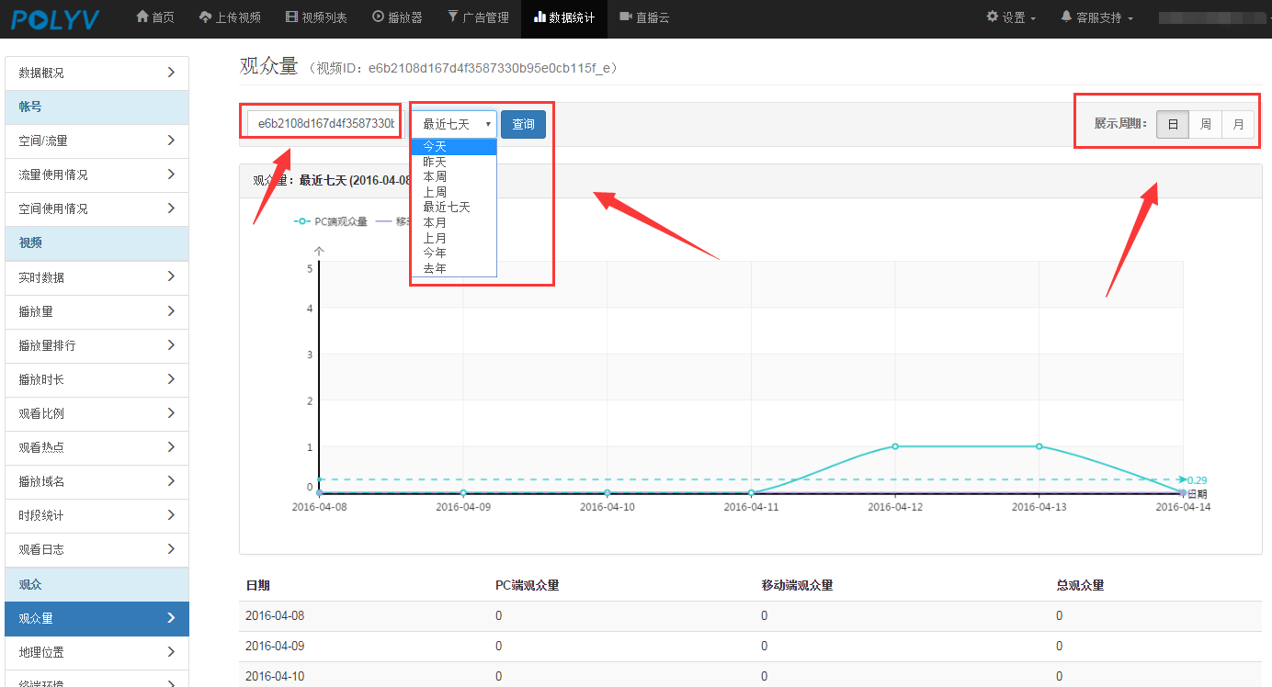The image size is (1272, 687).
Task: Open 地理位置 sidebar link
Action: [97, 652]
